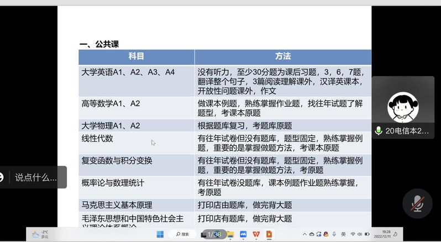Switch the 英 input language indicator

tap(343, 234)
